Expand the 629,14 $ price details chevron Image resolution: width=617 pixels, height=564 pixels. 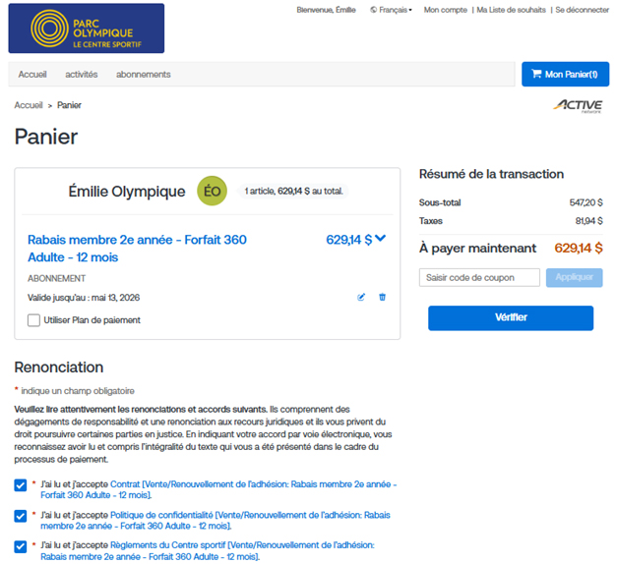pos(381,238)
